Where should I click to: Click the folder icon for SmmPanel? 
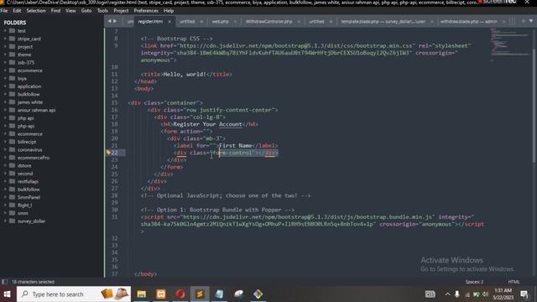(x=12, y=197)
